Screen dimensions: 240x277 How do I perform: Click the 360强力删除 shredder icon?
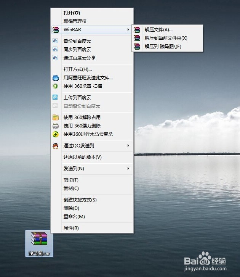56,126
